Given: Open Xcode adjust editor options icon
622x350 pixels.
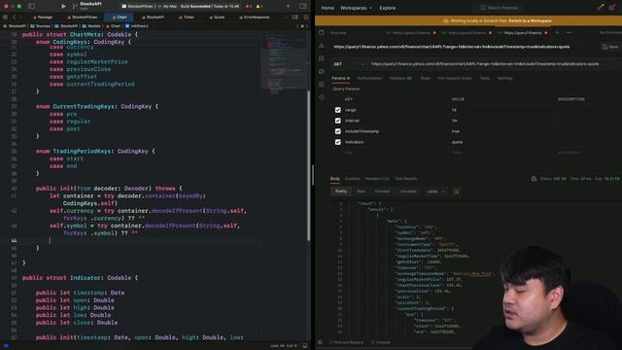Looking at the screenshot, I should coord(306,17).
